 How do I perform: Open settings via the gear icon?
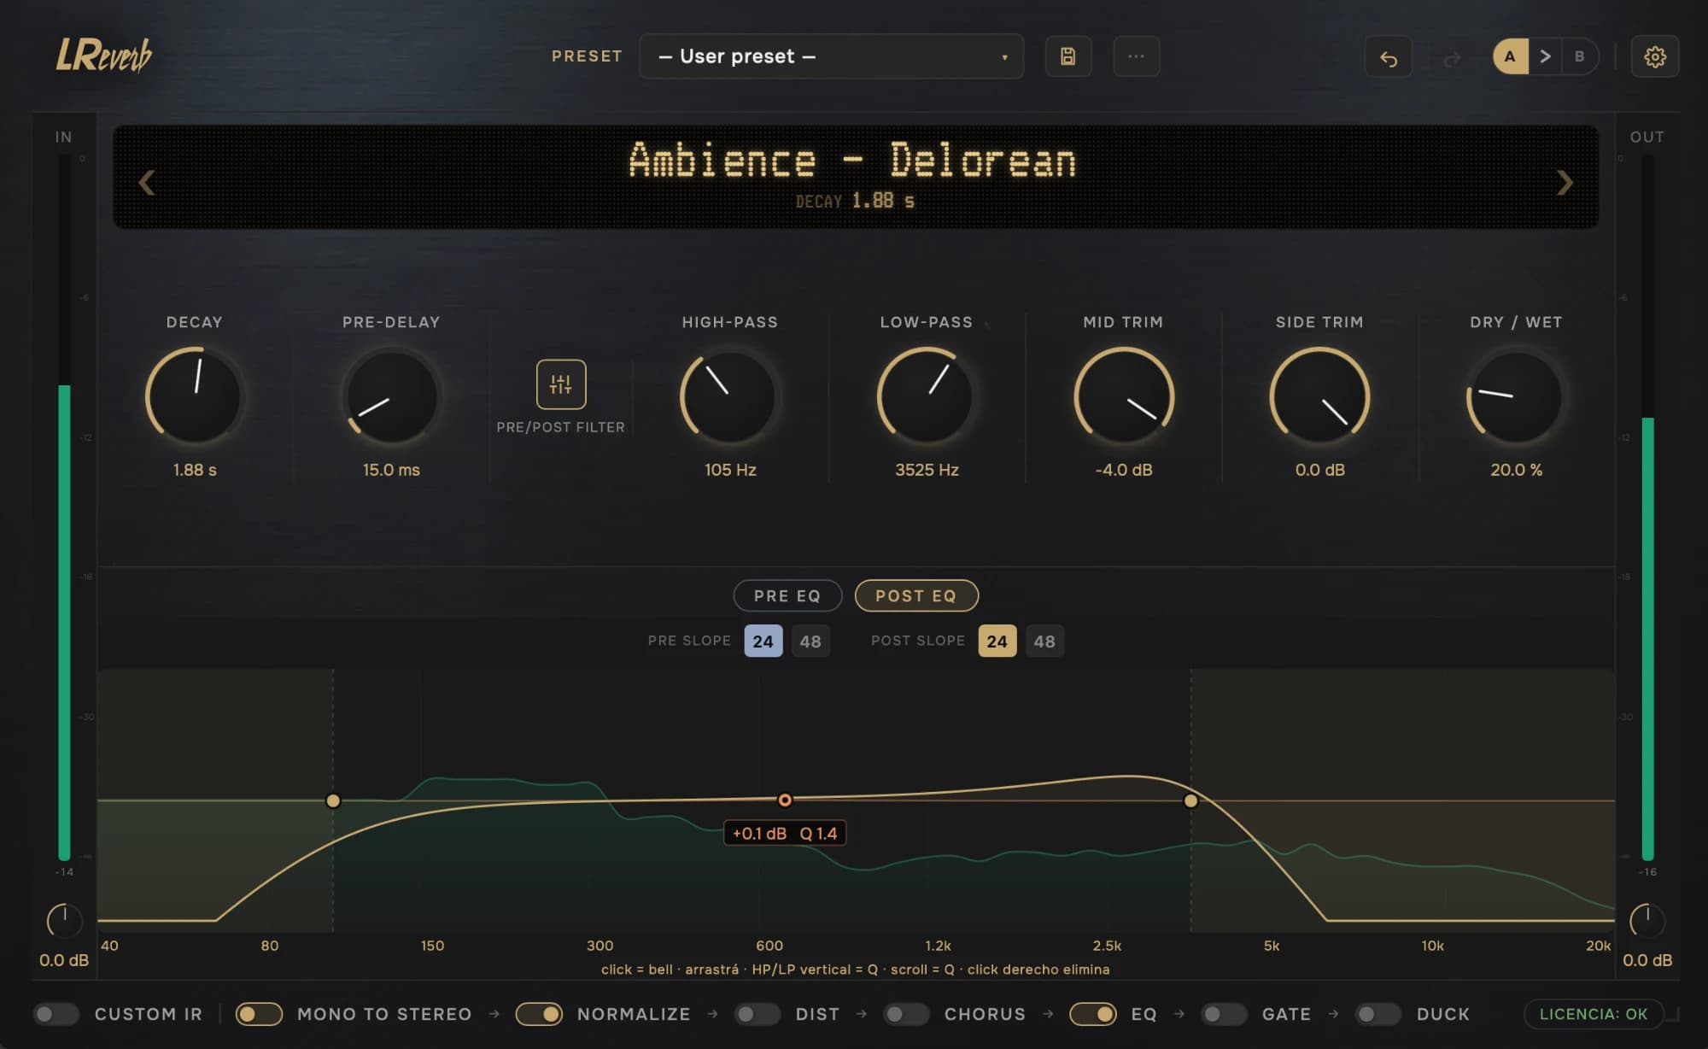point(1654,57)
